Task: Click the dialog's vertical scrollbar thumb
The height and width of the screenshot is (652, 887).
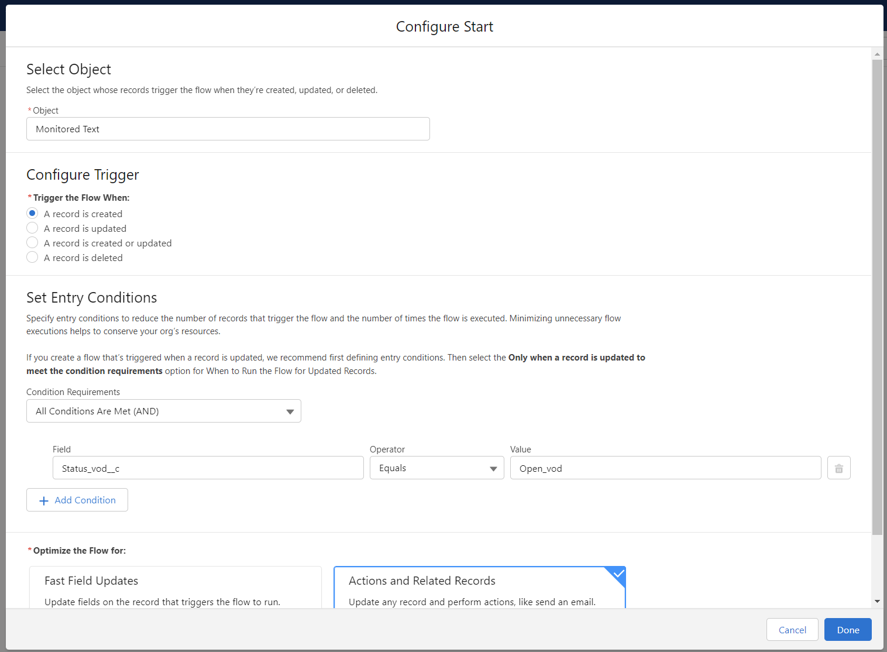Action: pyautogui.click(x=877, y=293)
